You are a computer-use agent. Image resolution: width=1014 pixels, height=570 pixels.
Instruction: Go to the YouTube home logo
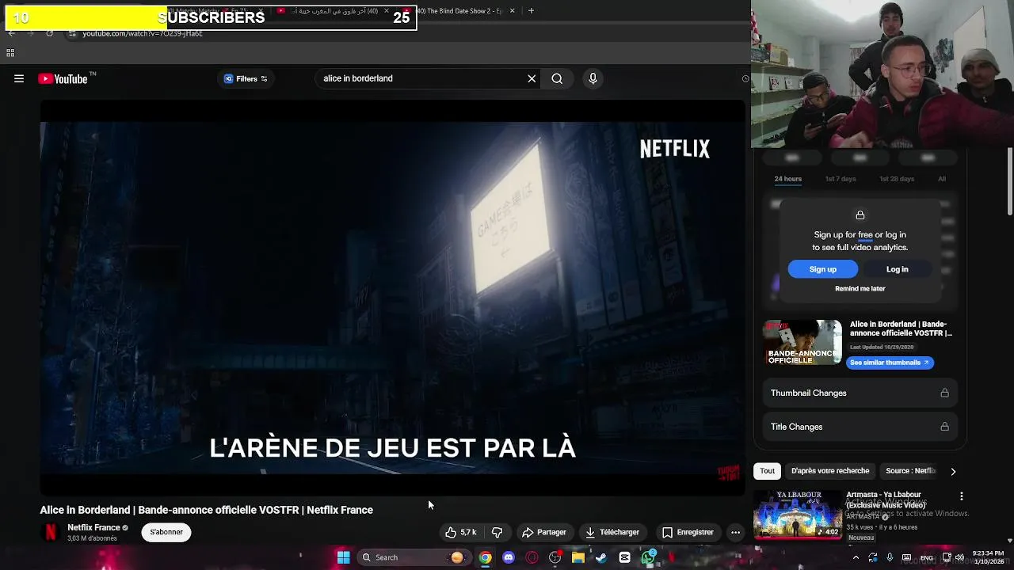point(63,78)
